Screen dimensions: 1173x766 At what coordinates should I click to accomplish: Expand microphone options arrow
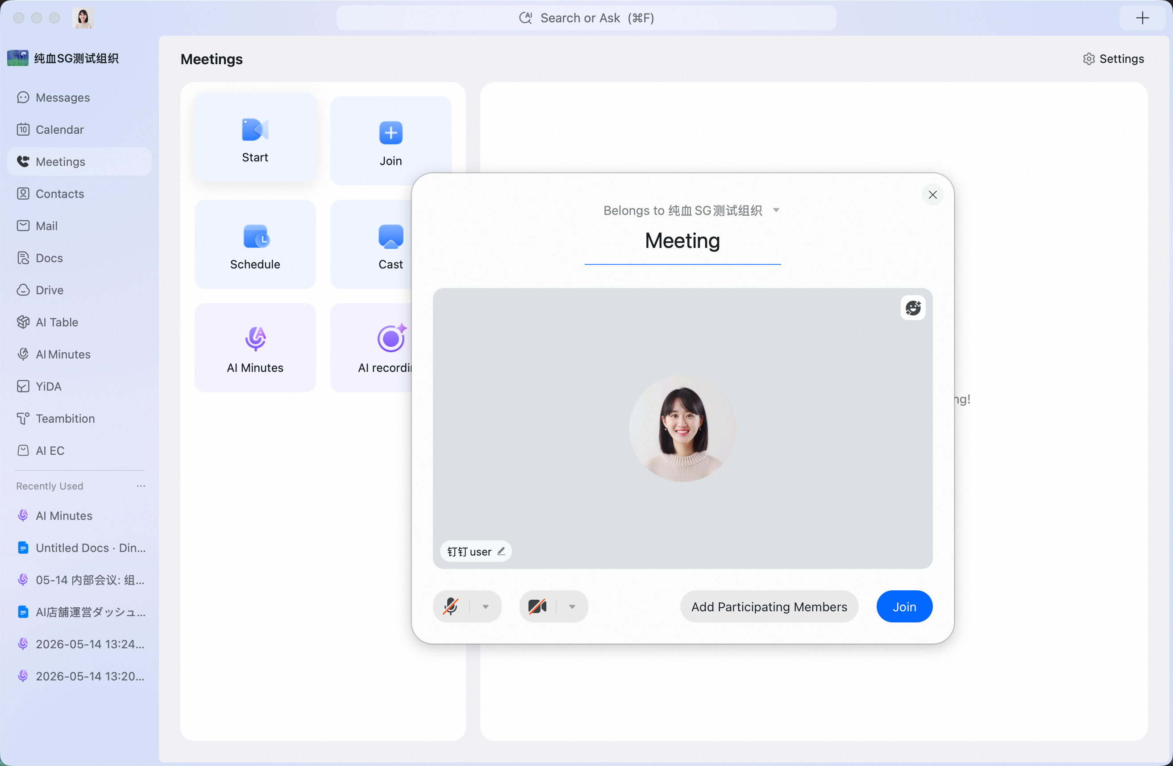click(486, 606)
